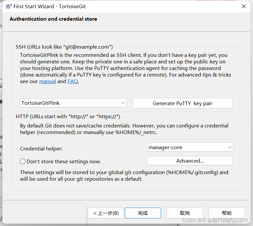Click the First Start Wizard - TortoiseGit title
This screenshot has width=253, height=226.
click(50, 7)
